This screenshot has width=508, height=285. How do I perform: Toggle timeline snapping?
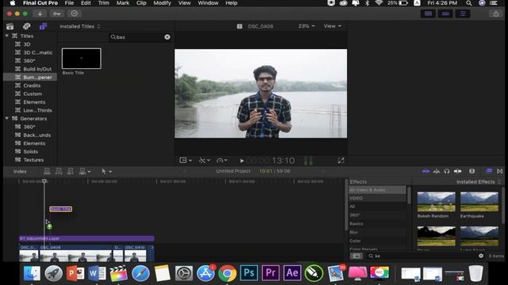(457, 171)
